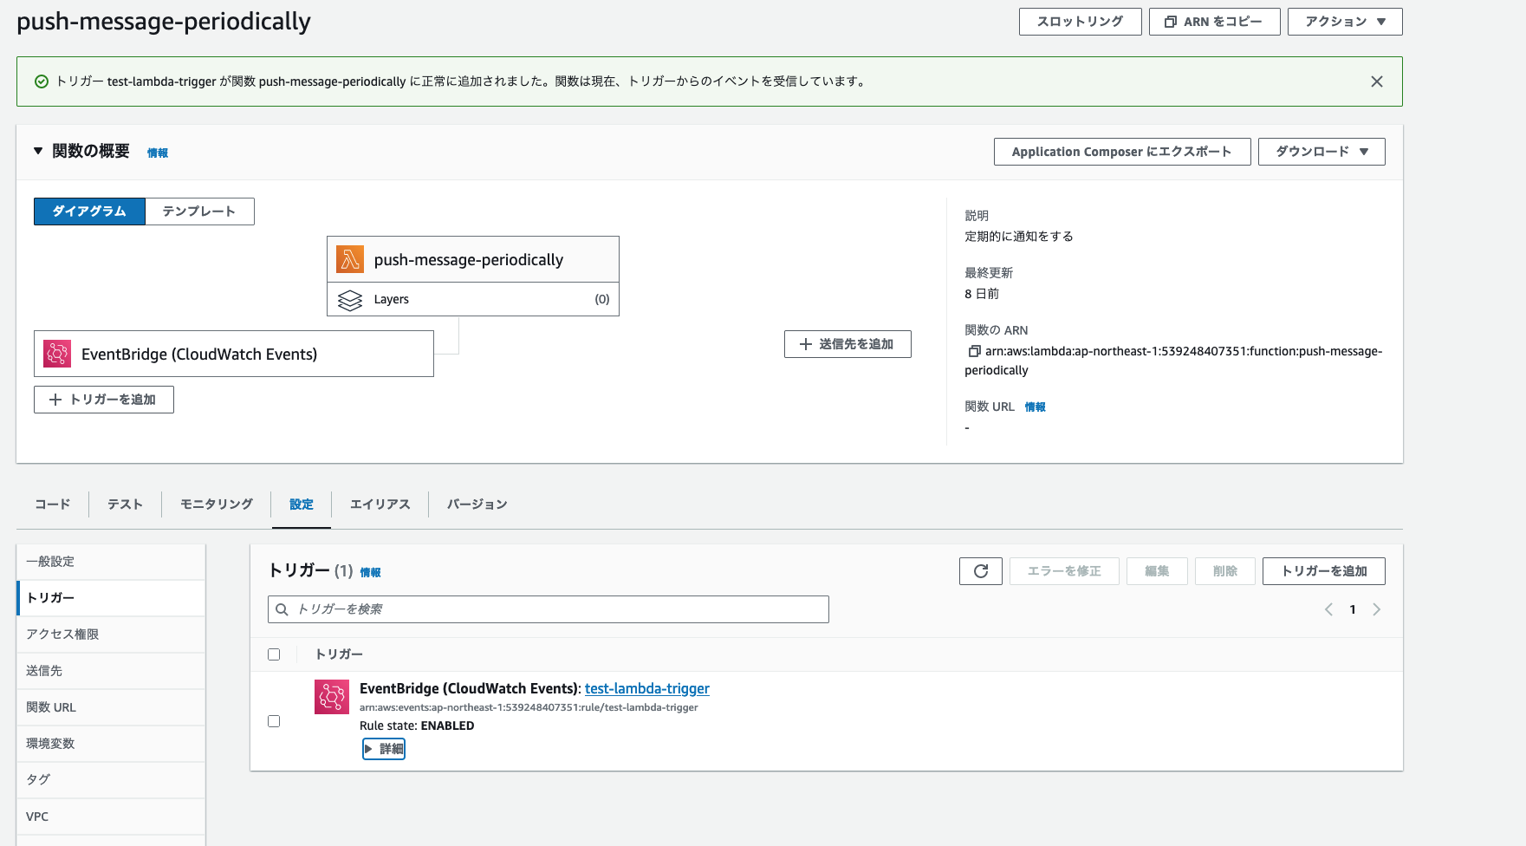This screenshot has width=1526, height=846.
Task: Click the エラーを修正 button
Action: 1064,571
